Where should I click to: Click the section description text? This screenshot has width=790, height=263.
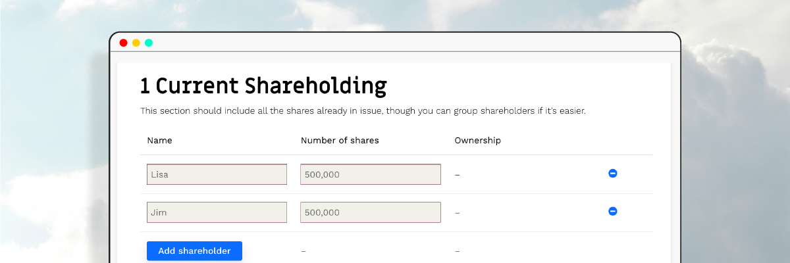tap(363, 111)
